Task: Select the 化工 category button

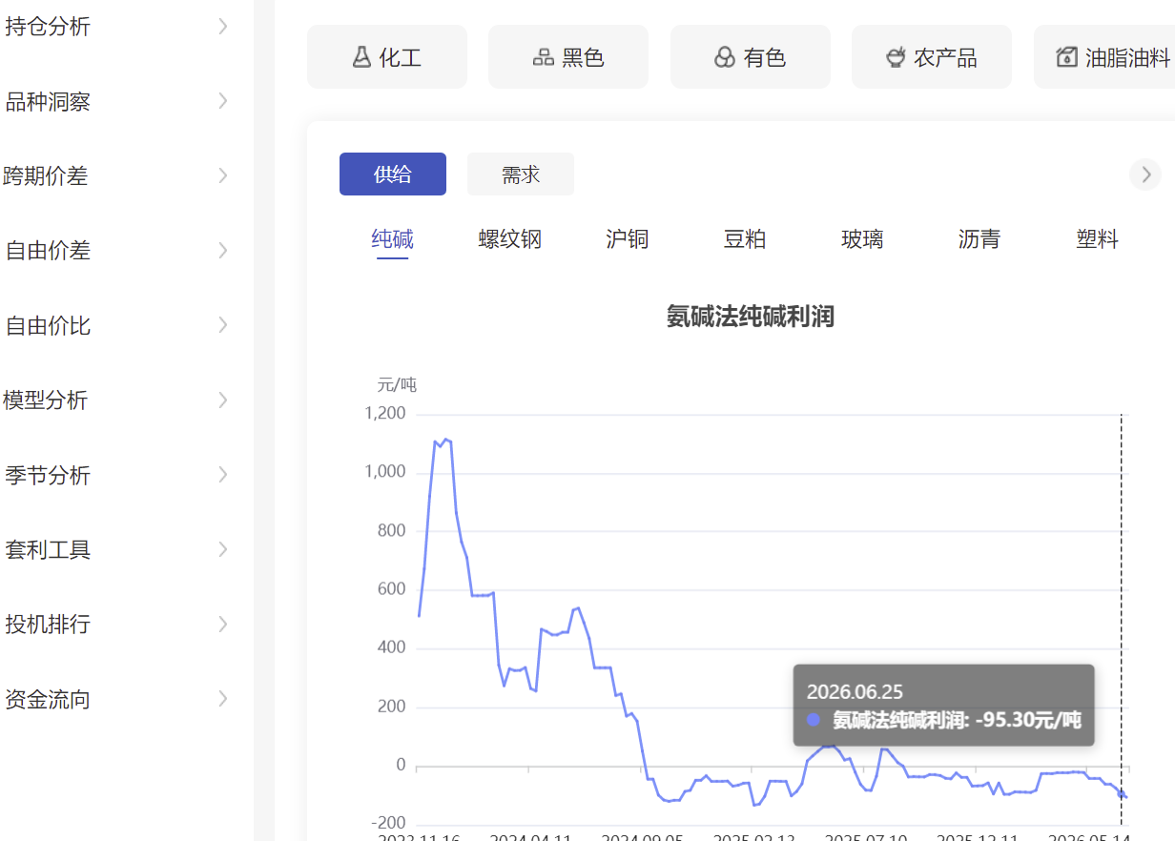Action: [x=387, y=57]
